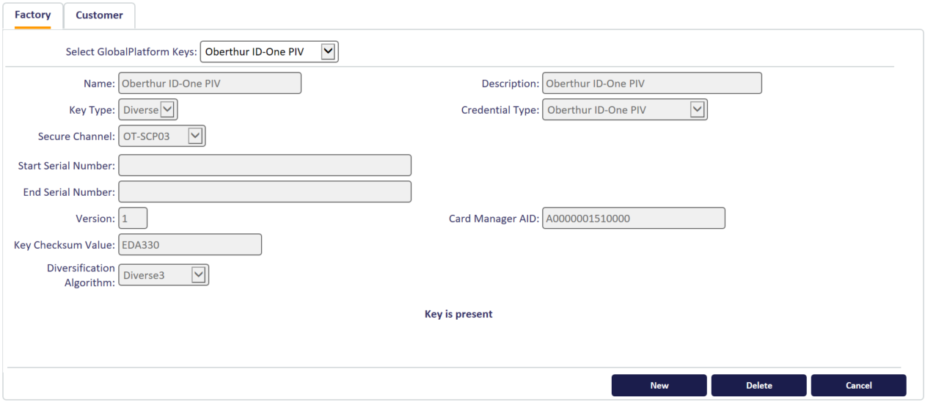Expand the Secure Channel dropdown
The height and width of the screenshot is (402, 925).
click(x=161, y=136)
